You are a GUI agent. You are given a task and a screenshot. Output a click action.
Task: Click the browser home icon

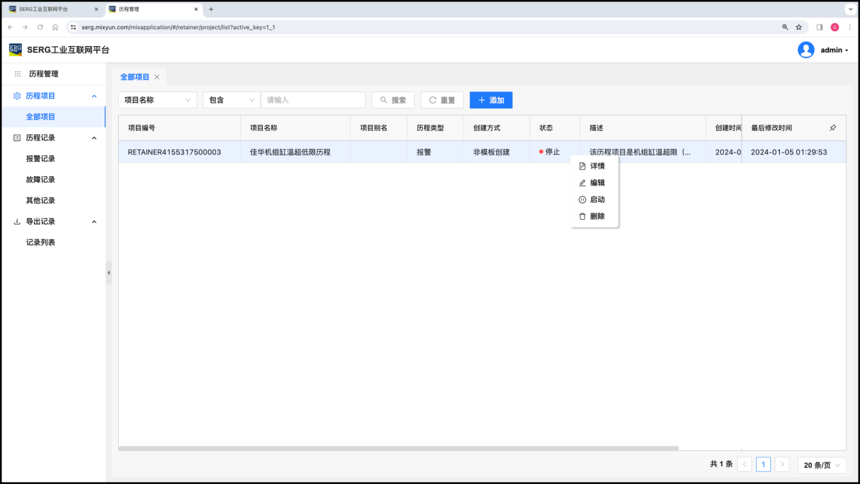[x=55, y=27]
